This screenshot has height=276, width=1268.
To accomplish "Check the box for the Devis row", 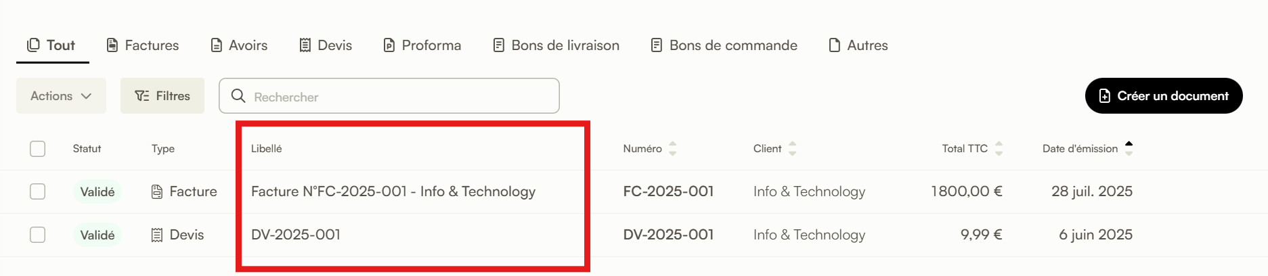I will (x=38, y=235).
